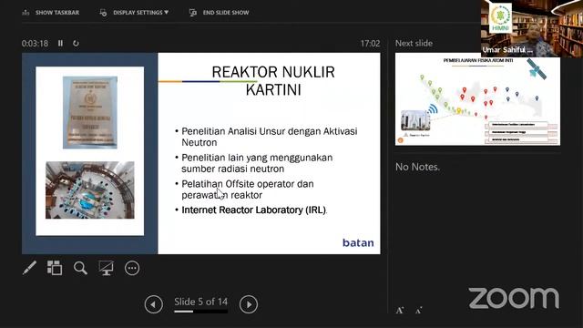
Task: Click the plaque photo on the slide
Action: pos(90,112)
